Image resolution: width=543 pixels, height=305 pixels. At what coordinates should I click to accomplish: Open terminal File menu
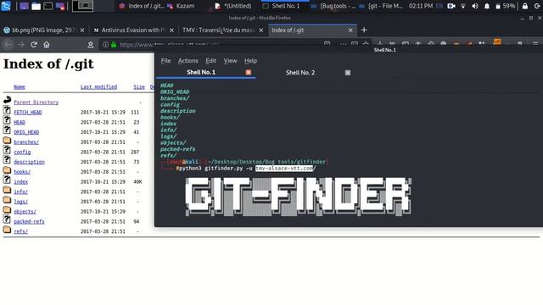point(165,61)
